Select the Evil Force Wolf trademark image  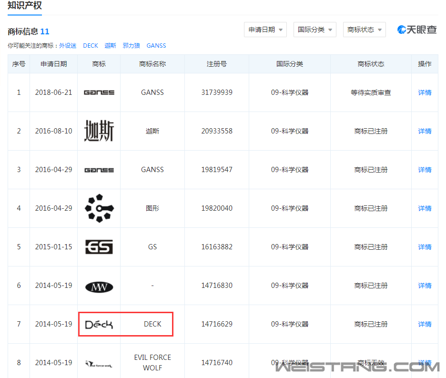(x=99, y=362)
